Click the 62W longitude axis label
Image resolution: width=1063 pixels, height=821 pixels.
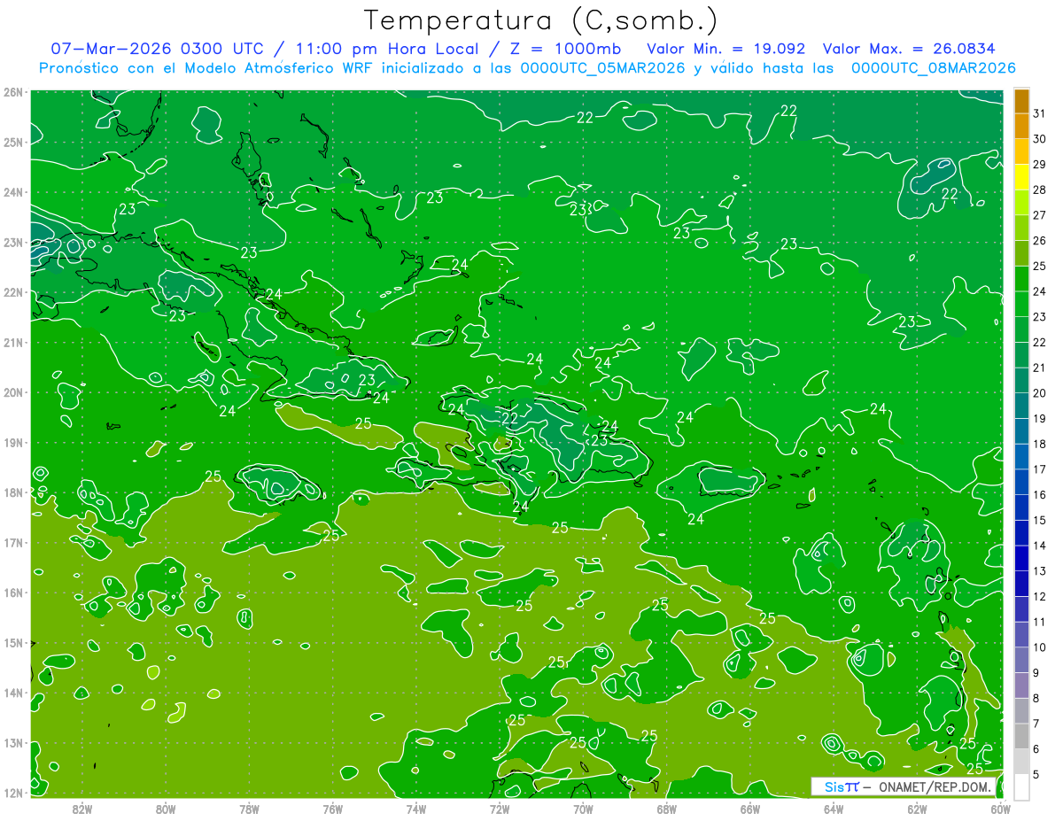917,809
